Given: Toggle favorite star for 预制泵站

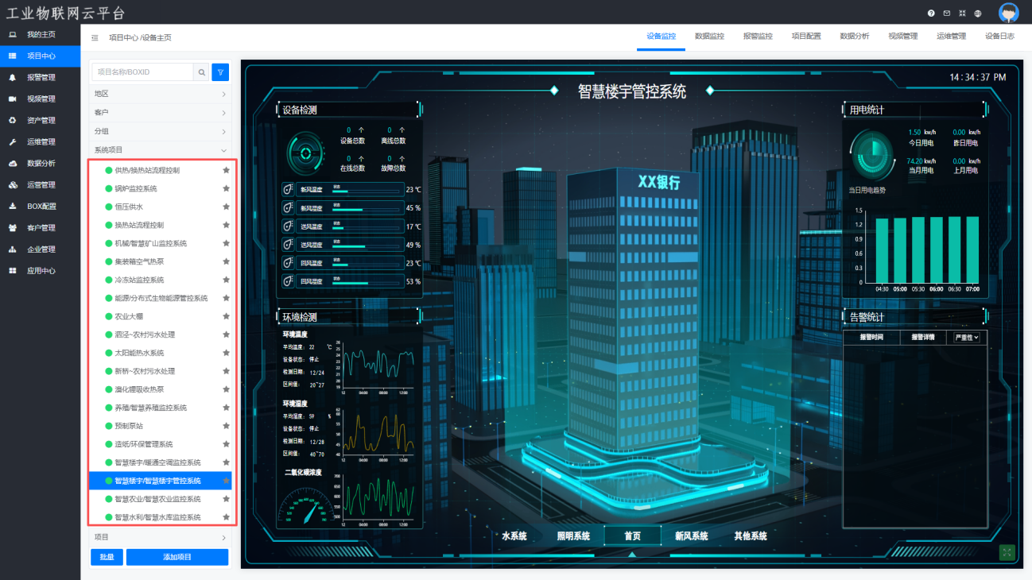Looking at the screenshot, I should [x=226, y=426].
